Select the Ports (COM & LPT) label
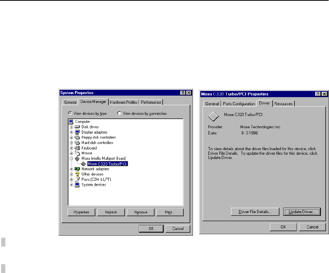The height and width of the screenshot is (273, 329). 96,179
